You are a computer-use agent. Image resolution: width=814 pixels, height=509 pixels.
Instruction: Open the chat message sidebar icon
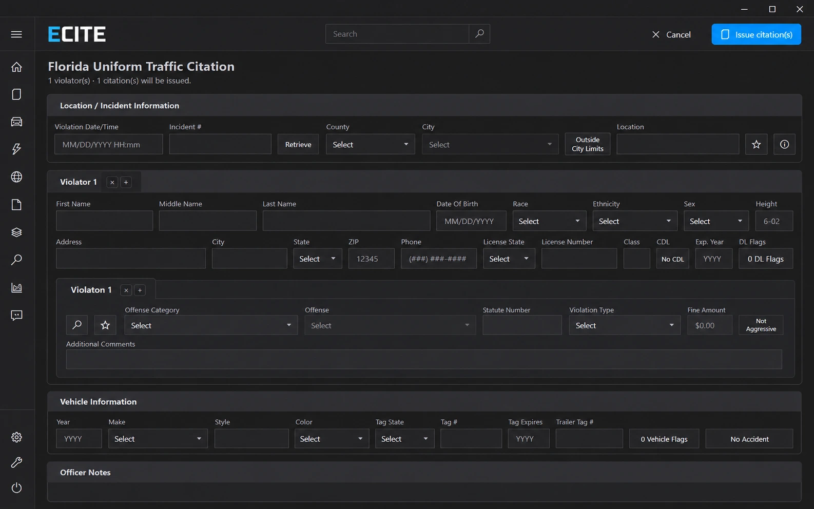pos(16,315)
